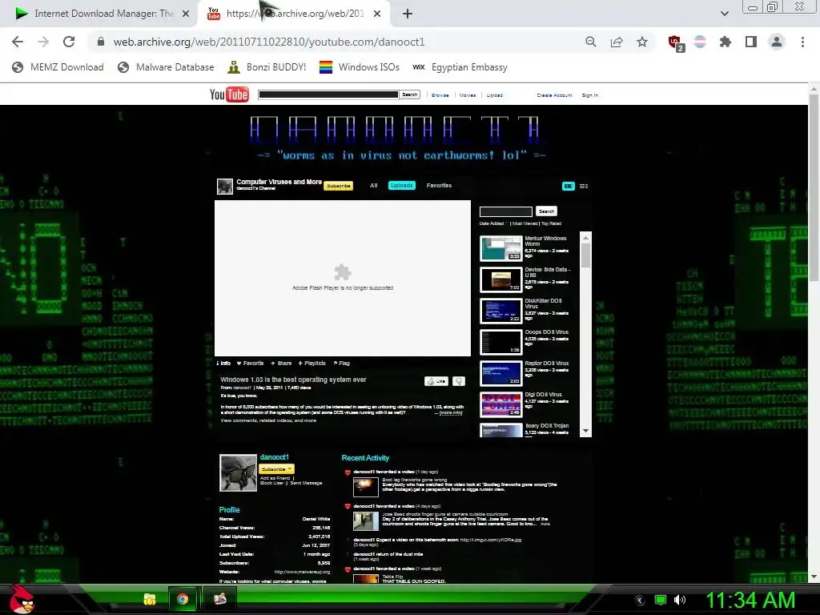Open the Raptor DOS Virus thumbnail
The image size is (820, 615).
[501, 373]
